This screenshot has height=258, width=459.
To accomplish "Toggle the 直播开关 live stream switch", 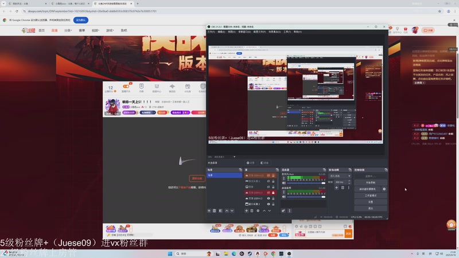I will [126, 88].
